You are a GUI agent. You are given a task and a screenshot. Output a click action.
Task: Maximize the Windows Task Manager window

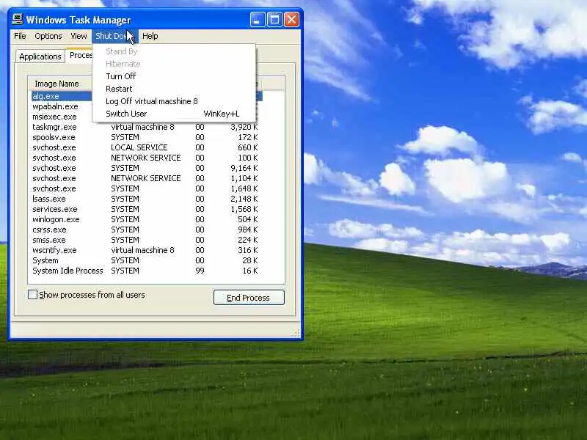pos(274,20)
